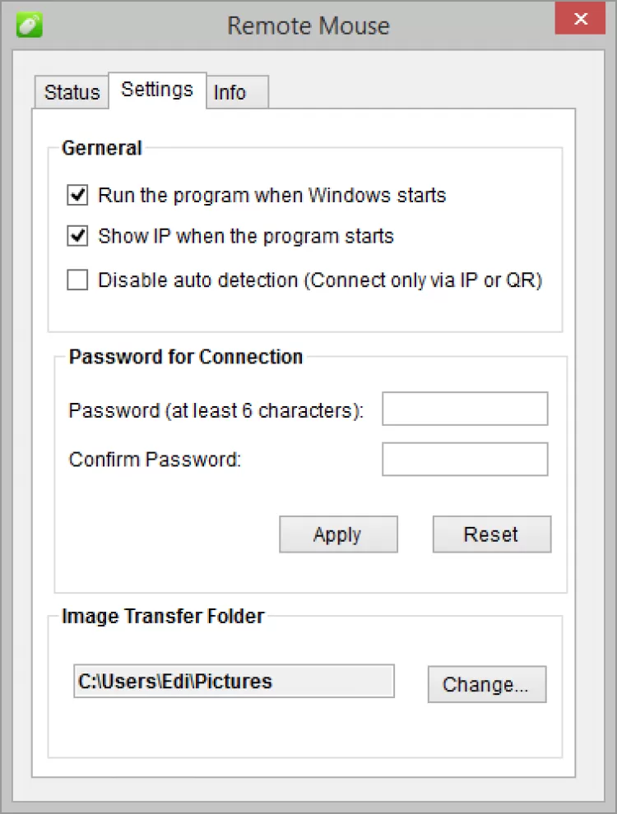
Task: Toggle Show IP when the program starts
Action: click(x=78, y=237)
